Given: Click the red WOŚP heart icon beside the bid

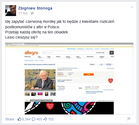Looking at the screenshot, I should point(111,81).
